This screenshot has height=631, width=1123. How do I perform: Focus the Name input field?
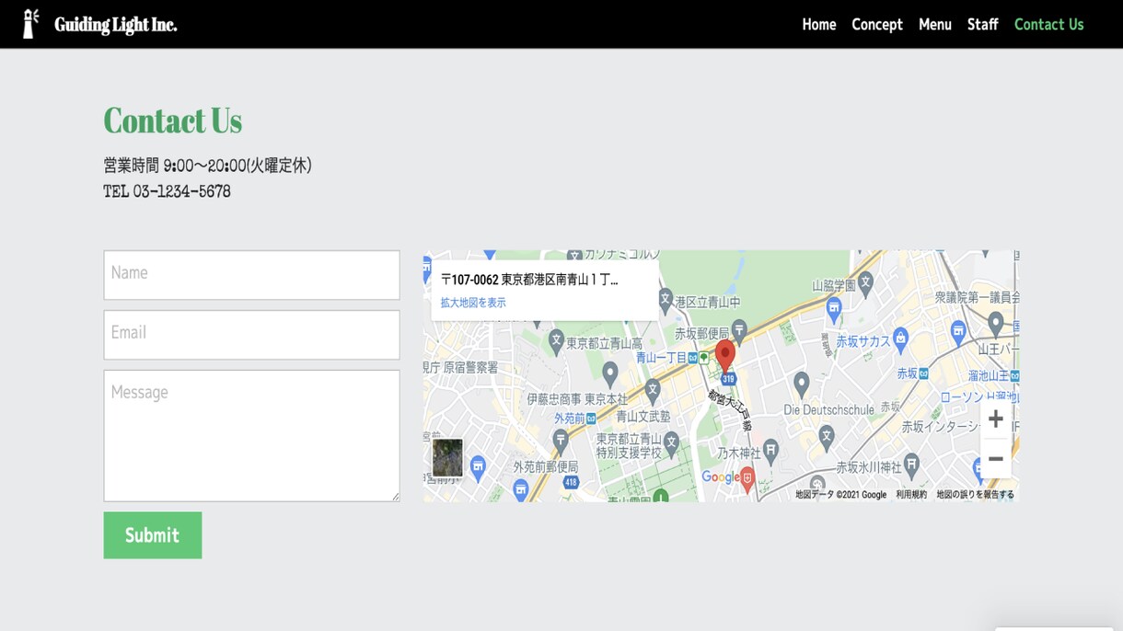click(251, 275)
